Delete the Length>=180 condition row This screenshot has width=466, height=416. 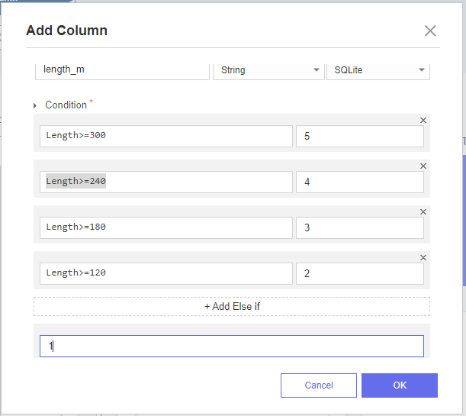pos(423,211)
